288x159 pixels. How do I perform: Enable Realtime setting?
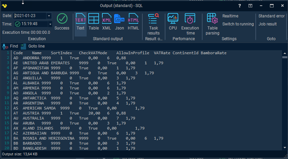[230, 16]
